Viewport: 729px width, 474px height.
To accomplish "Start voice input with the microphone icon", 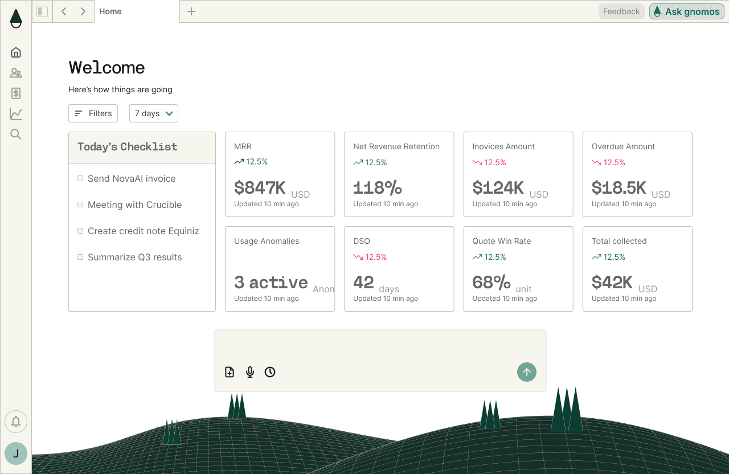I will pos(249,372).
